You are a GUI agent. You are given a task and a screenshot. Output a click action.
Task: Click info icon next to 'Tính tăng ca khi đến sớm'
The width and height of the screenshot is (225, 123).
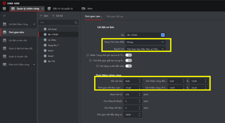coord(97,66)
